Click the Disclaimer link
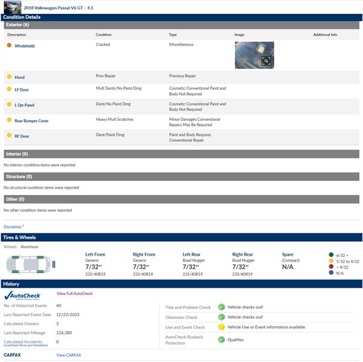The height and width of the screenshot is (362, 363). click(13, 227)
